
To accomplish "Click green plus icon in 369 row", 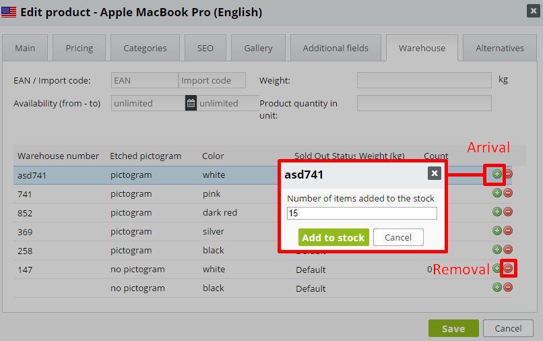I will tap(497, 230).
